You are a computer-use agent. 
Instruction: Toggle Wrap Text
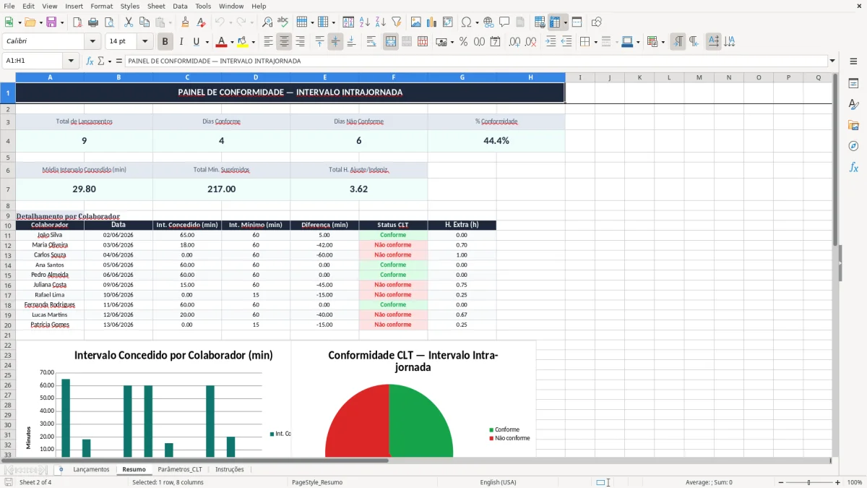371,42
